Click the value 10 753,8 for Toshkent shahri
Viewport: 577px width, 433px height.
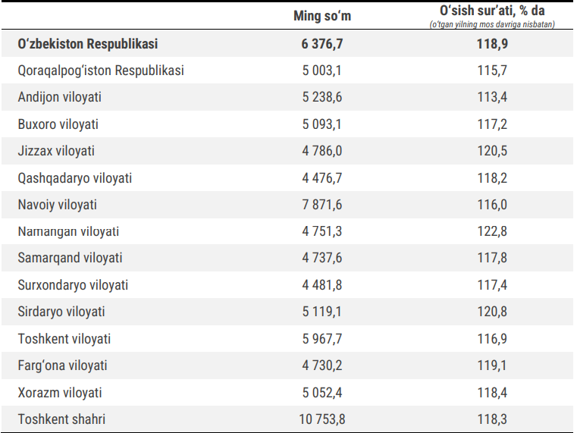click(321, 419)
